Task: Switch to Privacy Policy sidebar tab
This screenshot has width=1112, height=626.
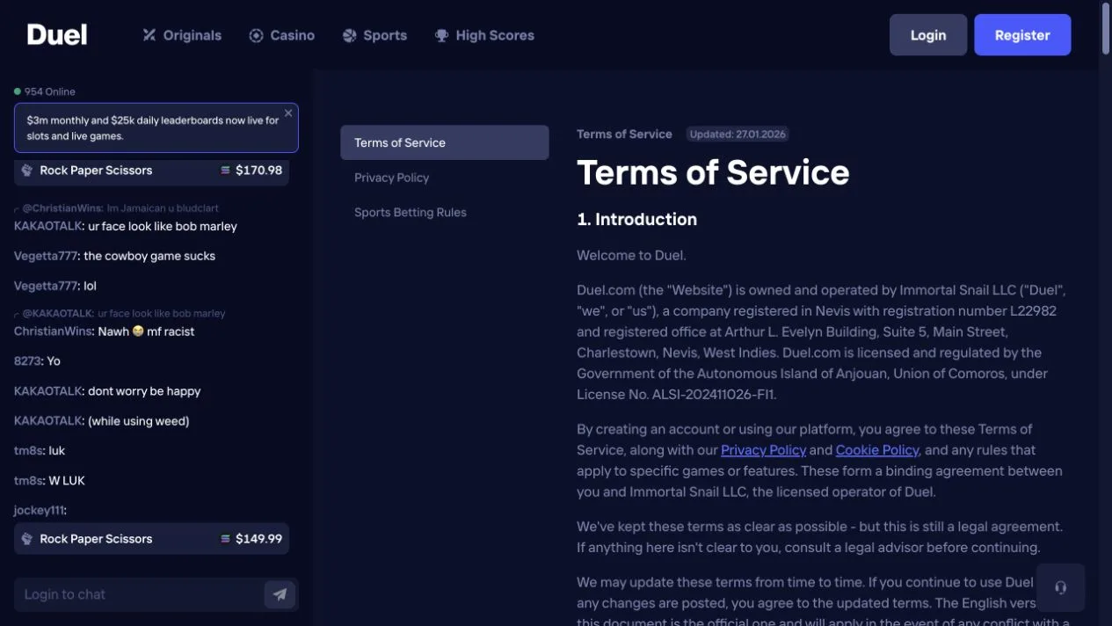Action: click(x=392, y=178)
